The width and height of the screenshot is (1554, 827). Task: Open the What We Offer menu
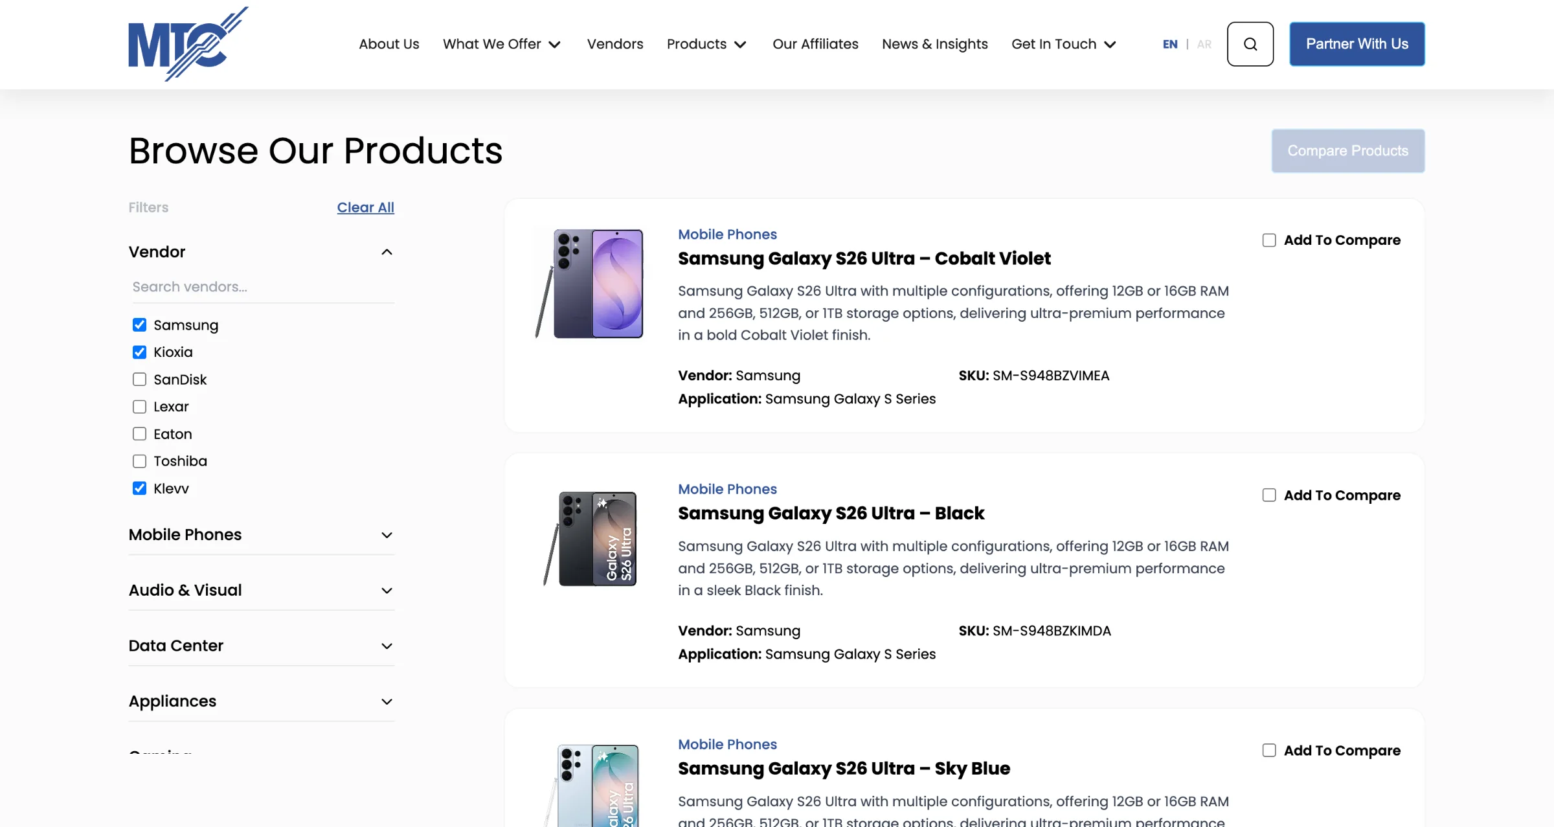[501, 44]
